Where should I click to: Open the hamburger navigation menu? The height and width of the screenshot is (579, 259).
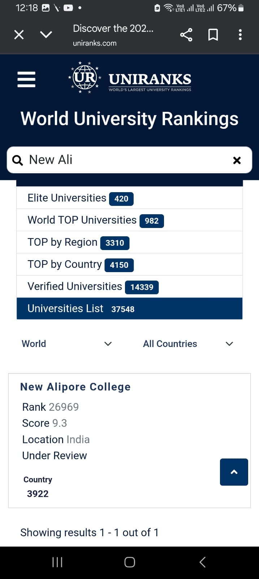coord(26,79)
